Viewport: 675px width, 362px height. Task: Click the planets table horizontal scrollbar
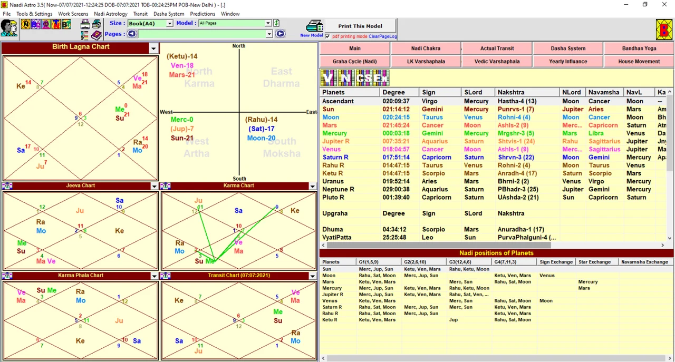click(493, 245)
